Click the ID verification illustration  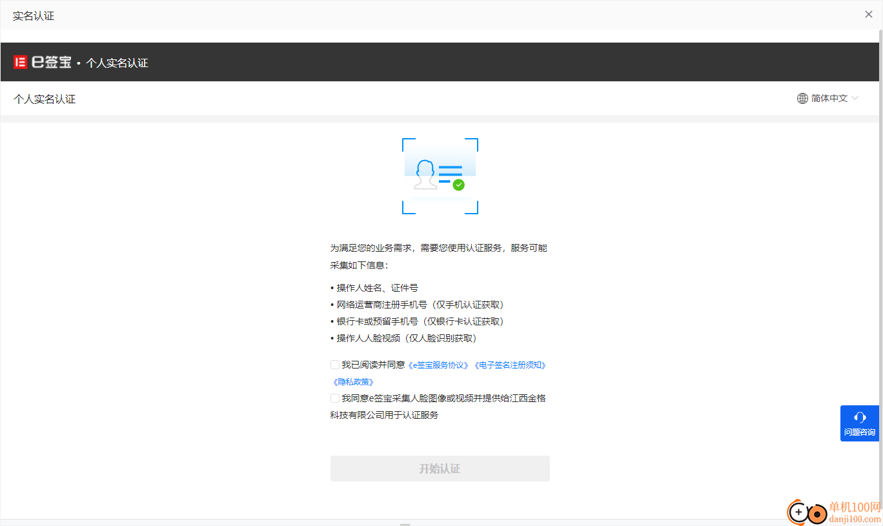[x=440, y=176]
